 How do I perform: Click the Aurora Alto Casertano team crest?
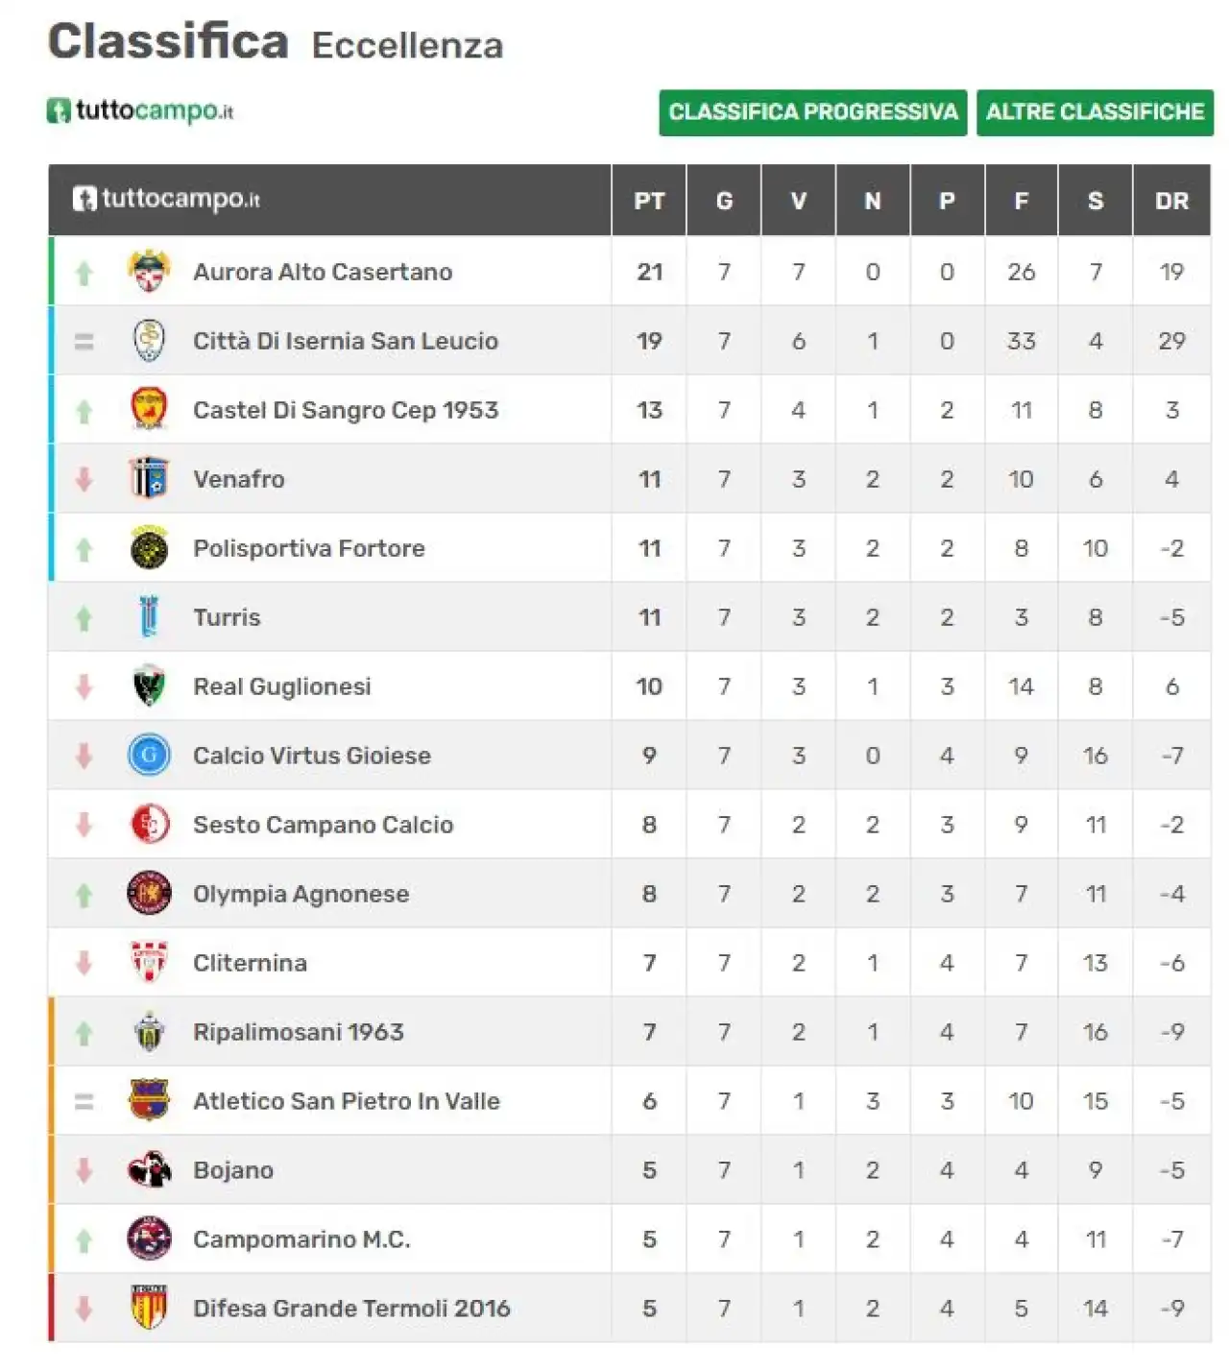click(149, 272)
